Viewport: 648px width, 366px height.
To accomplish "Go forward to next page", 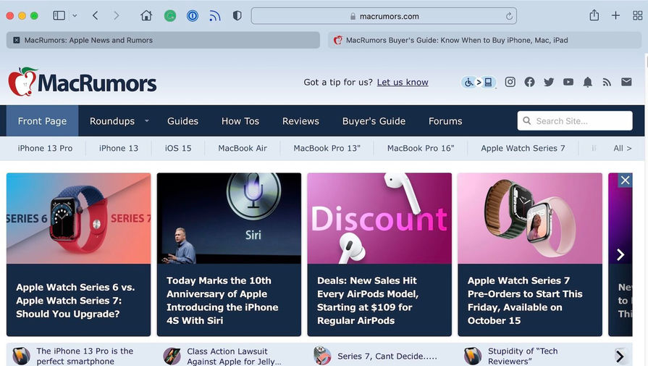I will pyautogui.click(x=117, y=16).
